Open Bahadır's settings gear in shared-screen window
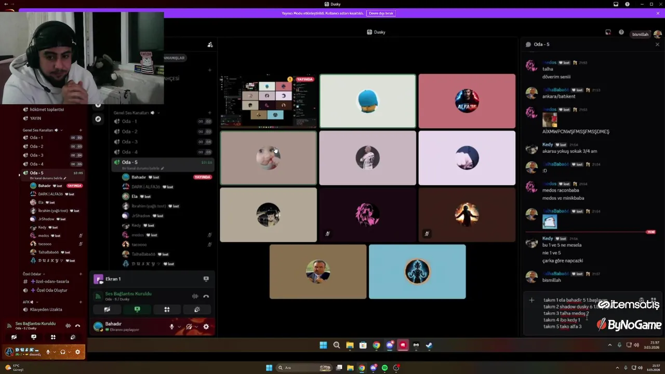665x374 pixels. (x=206, y=327)
